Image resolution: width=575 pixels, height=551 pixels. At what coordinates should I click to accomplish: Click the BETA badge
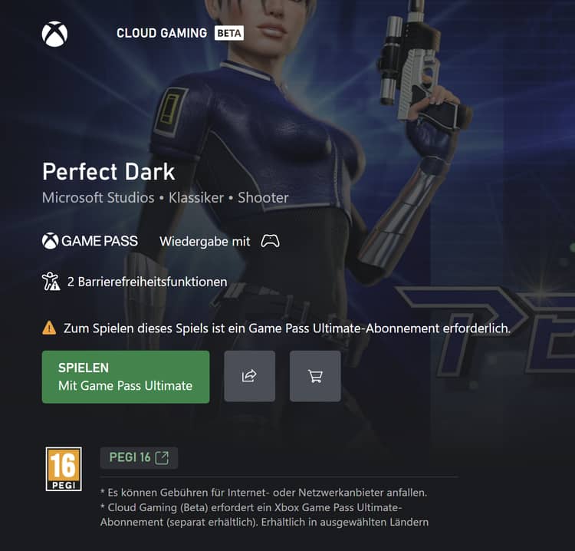229,33
